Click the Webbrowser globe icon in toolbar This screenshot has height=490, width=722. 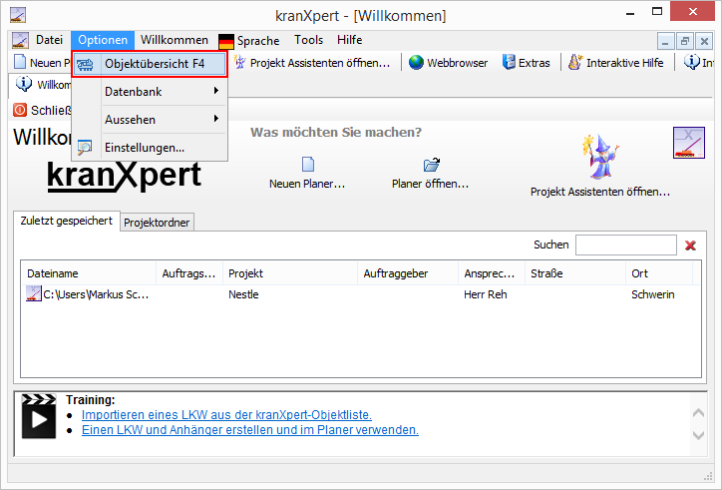(x=417, y=63)
